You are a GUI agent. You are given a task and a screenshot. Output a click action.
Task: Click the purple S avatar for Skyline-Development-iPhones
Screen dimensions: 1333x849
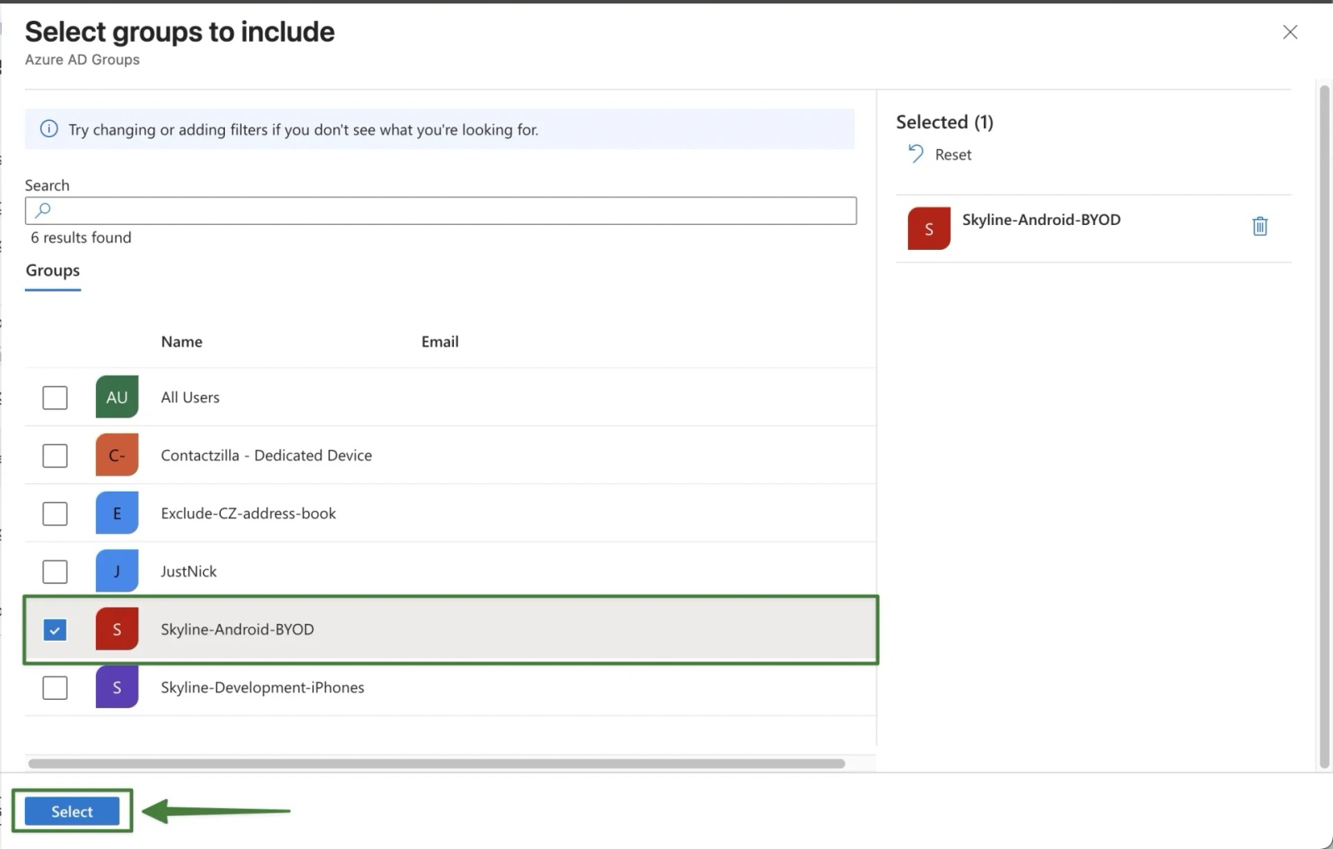tap(117, 687)
